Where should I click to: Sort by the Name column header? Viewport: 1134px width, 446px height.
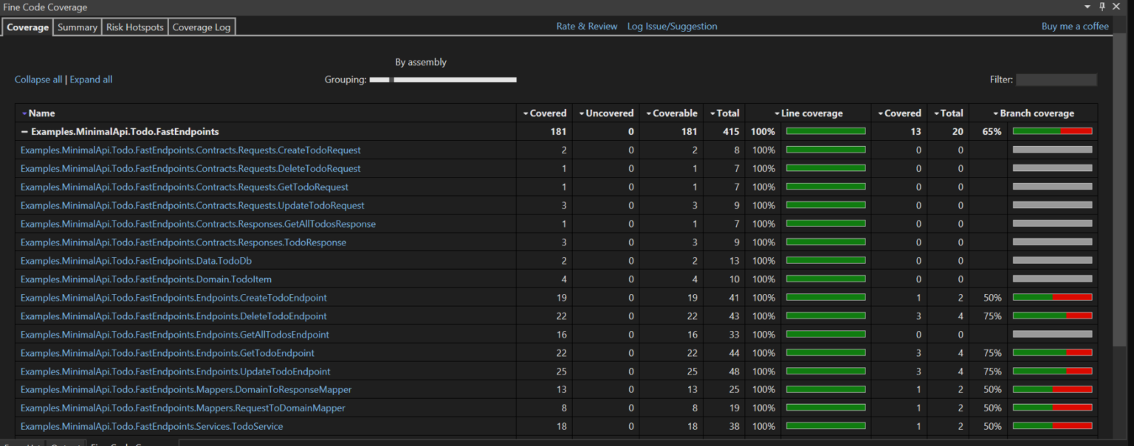[x=41, y=114]
